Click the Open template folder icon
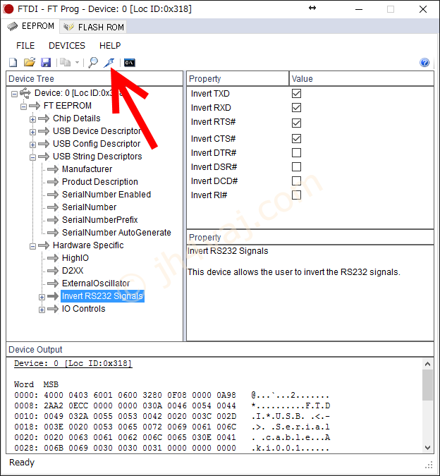Screen dimensions: 440x476 (x=30, y=63)
